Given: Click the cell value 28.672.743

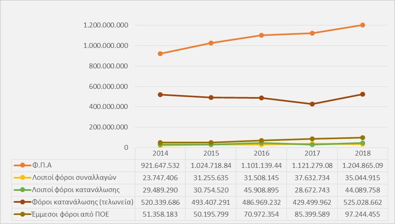Looking at the screenshot, I should point(312,190).
